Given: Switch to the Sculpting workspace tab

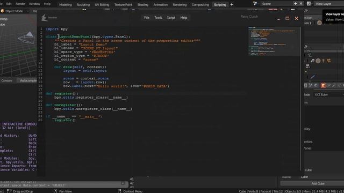Looking at the screenshot, I should [x=83, y=5].
